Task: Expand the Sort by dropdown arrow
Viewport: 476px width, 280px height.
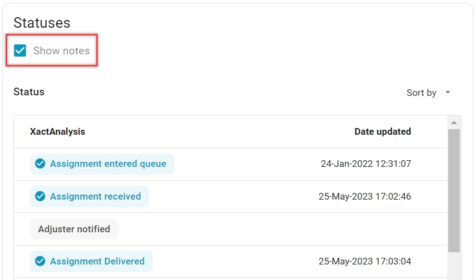Action: (448, 93)
